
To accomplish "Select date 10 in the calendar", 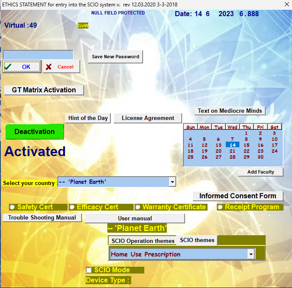I will point(275,139).
